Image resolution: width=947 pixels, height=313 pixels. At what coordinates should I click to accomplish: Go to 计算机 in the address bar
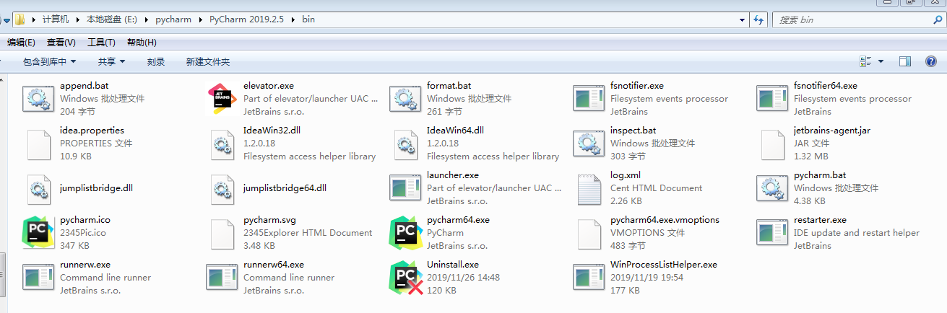56,19
